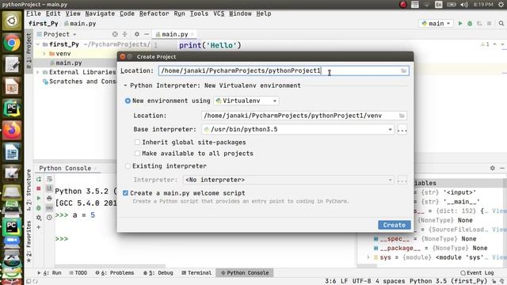This screenshot has height=285, width=507.
Task: Click the volume icon in the system tray
Action: 464,5
